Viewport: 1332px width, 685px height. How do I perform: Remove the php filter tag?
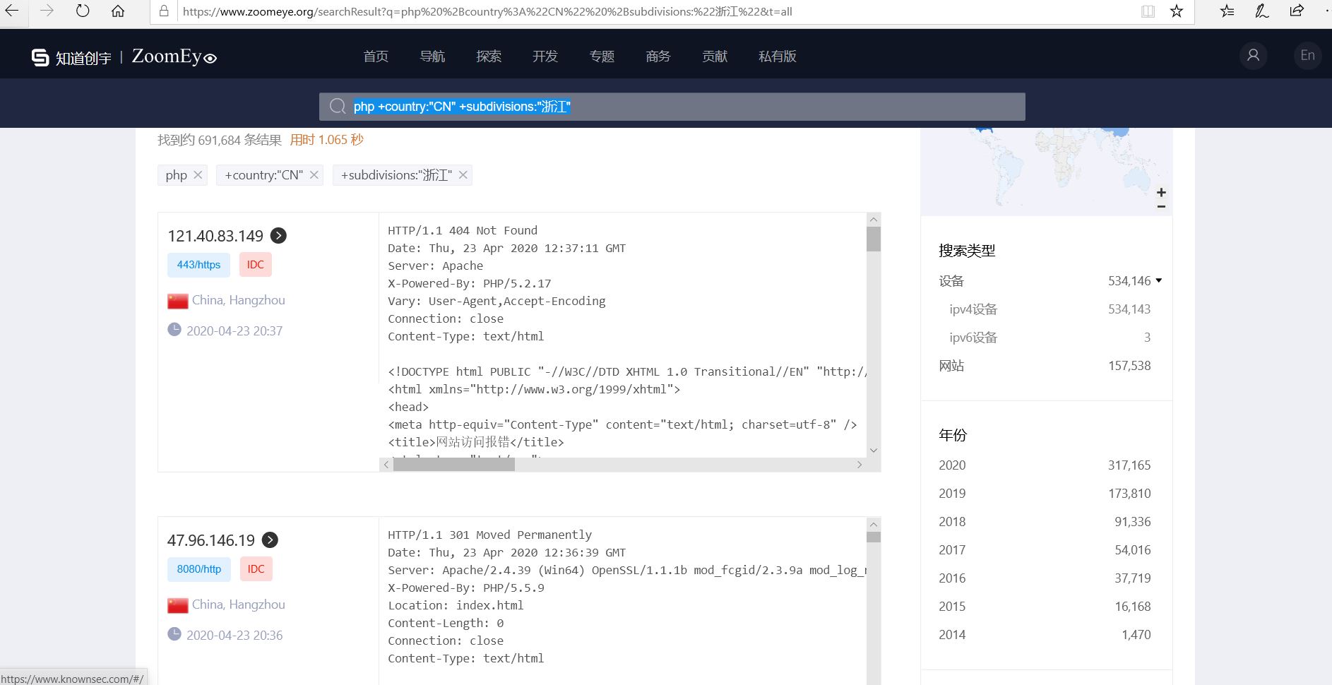tap(198, 174)
